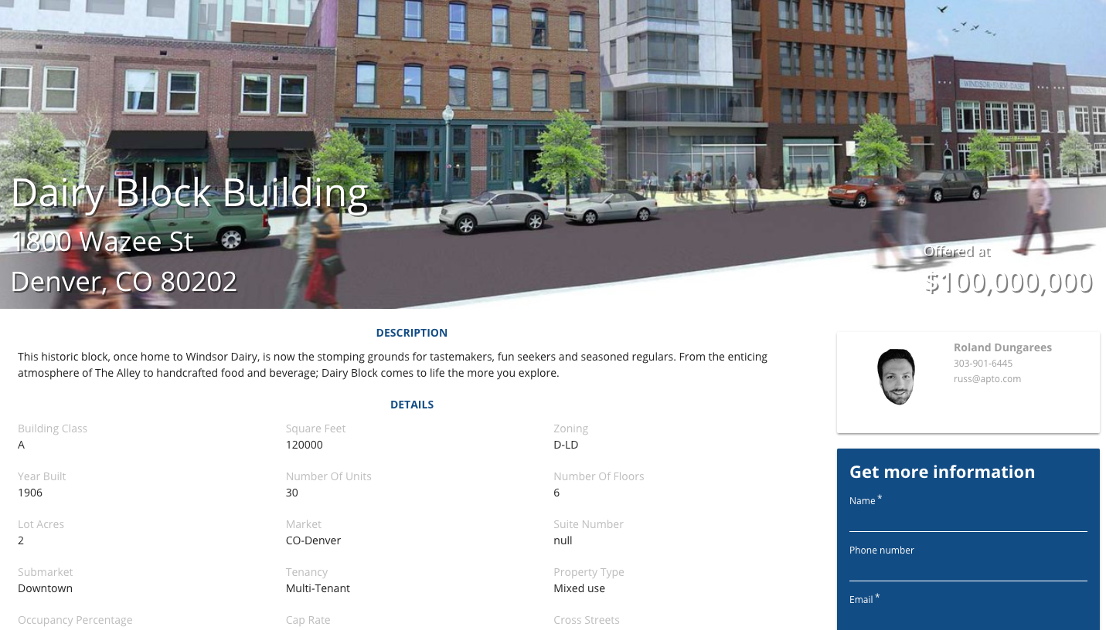Image resolution: width=1106 pixels, height=630 pixels.
Task: Click the Cross Streets label
Action: coord(587,620)
